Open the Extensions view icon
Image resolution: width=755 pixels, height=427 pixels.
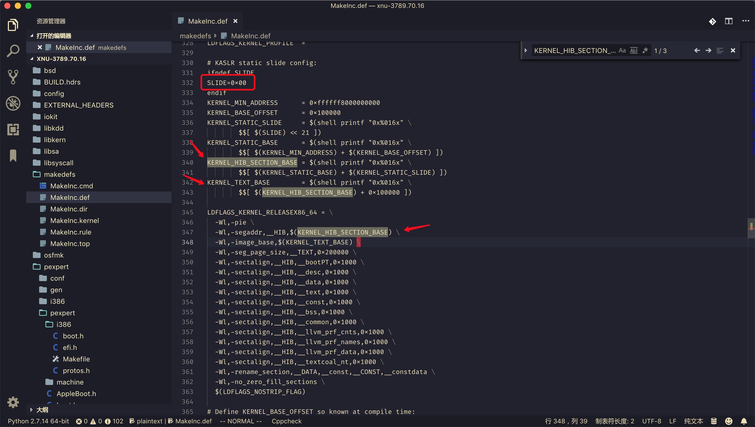tap(13, 129)
